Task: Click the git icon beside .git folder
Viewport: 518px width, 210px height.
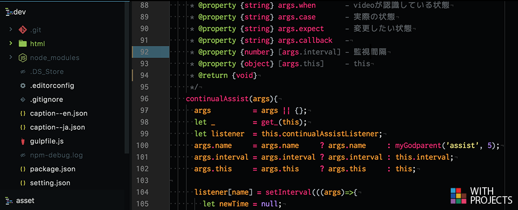Action: [22, 30]
